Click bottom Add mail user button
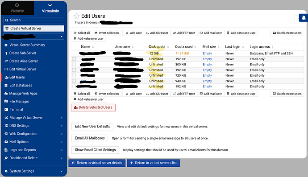The height and width of the screenshot is (177, 308). 211,94
